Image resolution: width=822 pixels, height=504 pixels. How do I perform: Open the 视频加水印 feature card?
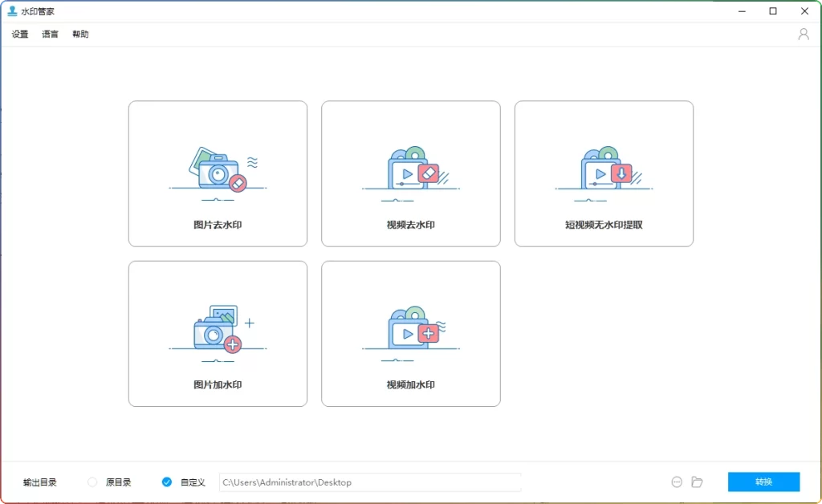[410, 334]
